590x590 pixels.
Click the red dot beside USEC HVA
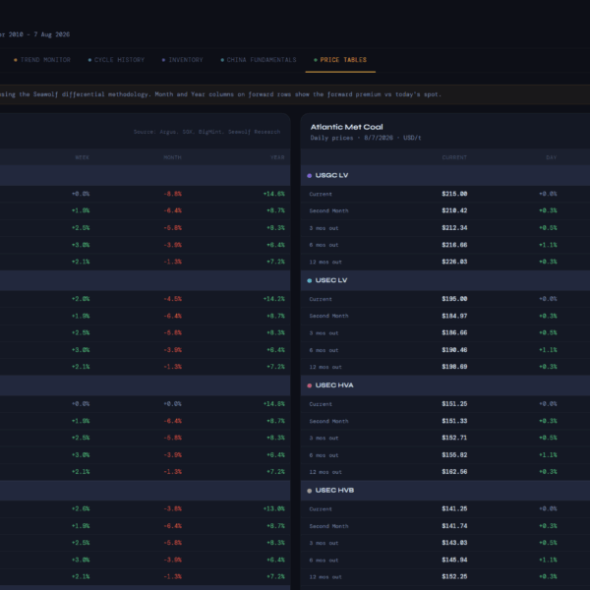[x=310, y=385]
